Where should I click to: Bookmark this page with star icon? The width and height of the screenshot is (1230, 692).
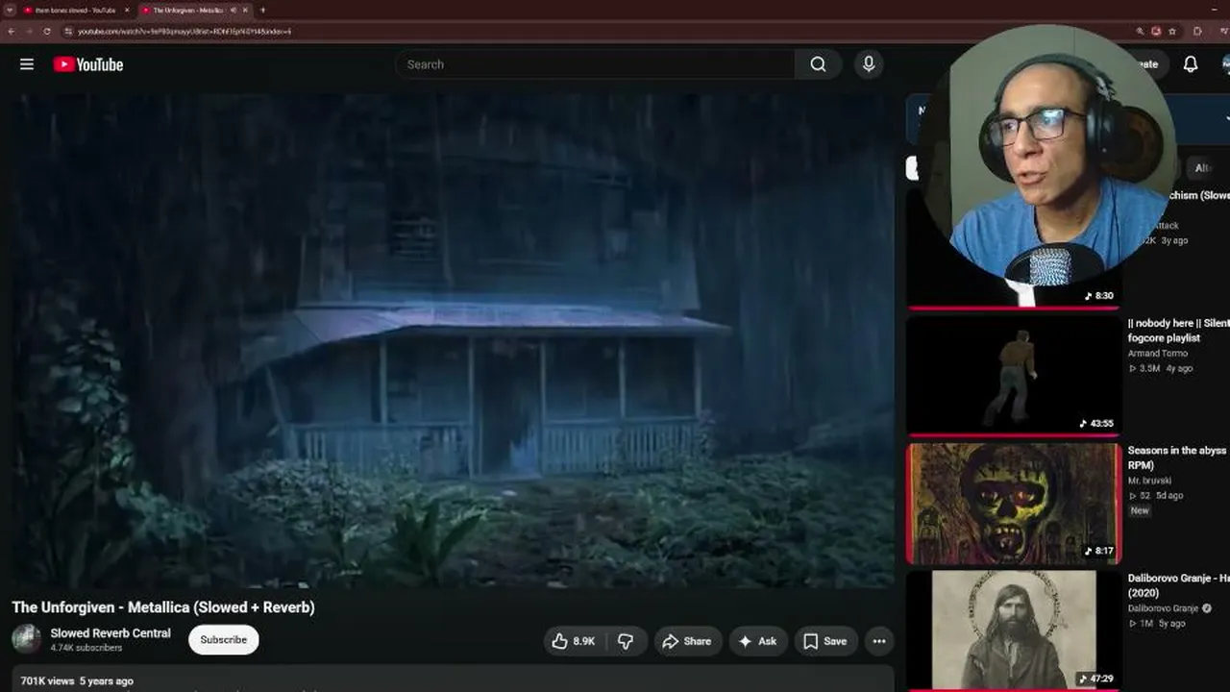point(1172,31)
